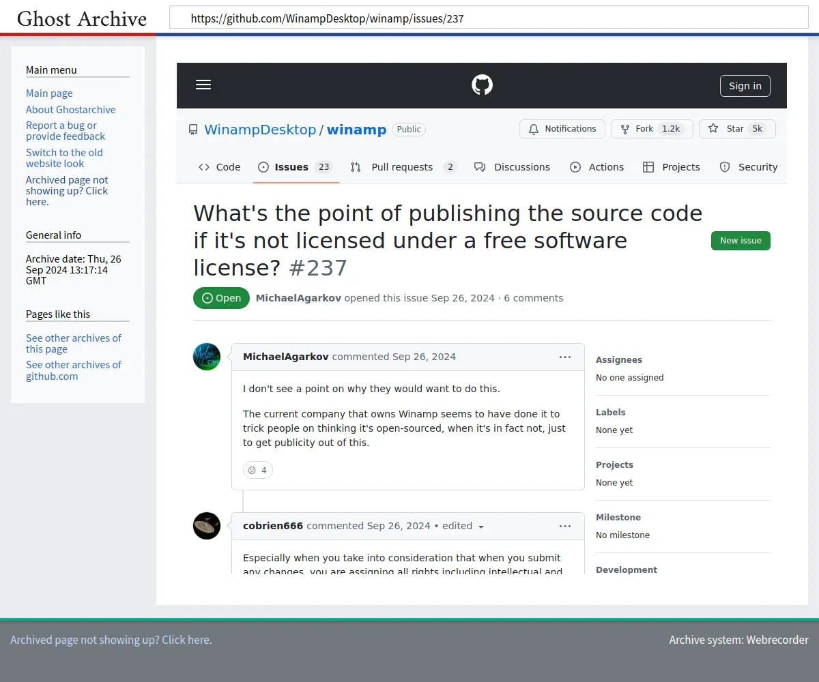Open the GitHub hamburger navigation menu
The width and height of the screenshot is (819, 682).
click(x=203, y=85)
